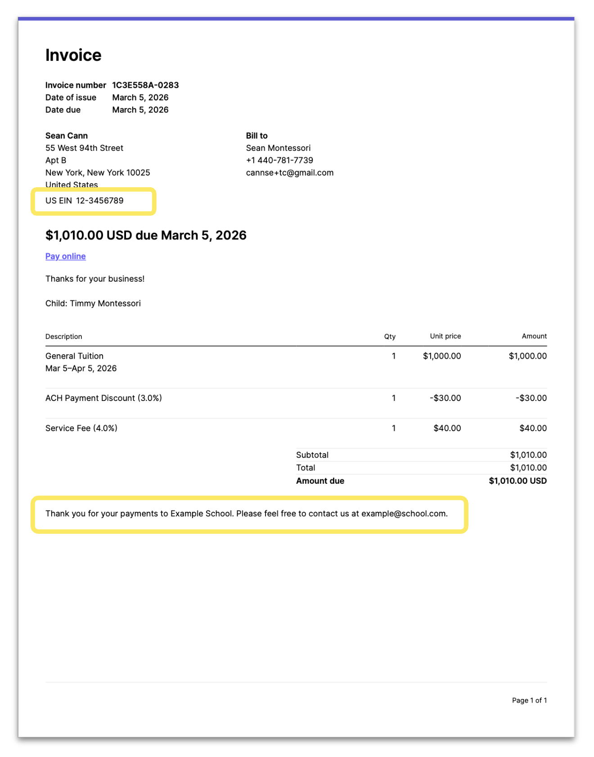The image size is (594, 757).
Task: Click the Amount column header
Action: (534, 336)
